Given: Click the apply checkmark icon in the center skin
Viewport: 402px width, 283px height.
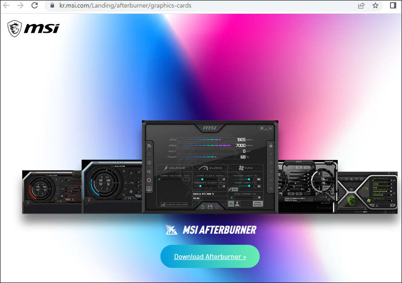Looking at the screenshot, I should 218,207.
